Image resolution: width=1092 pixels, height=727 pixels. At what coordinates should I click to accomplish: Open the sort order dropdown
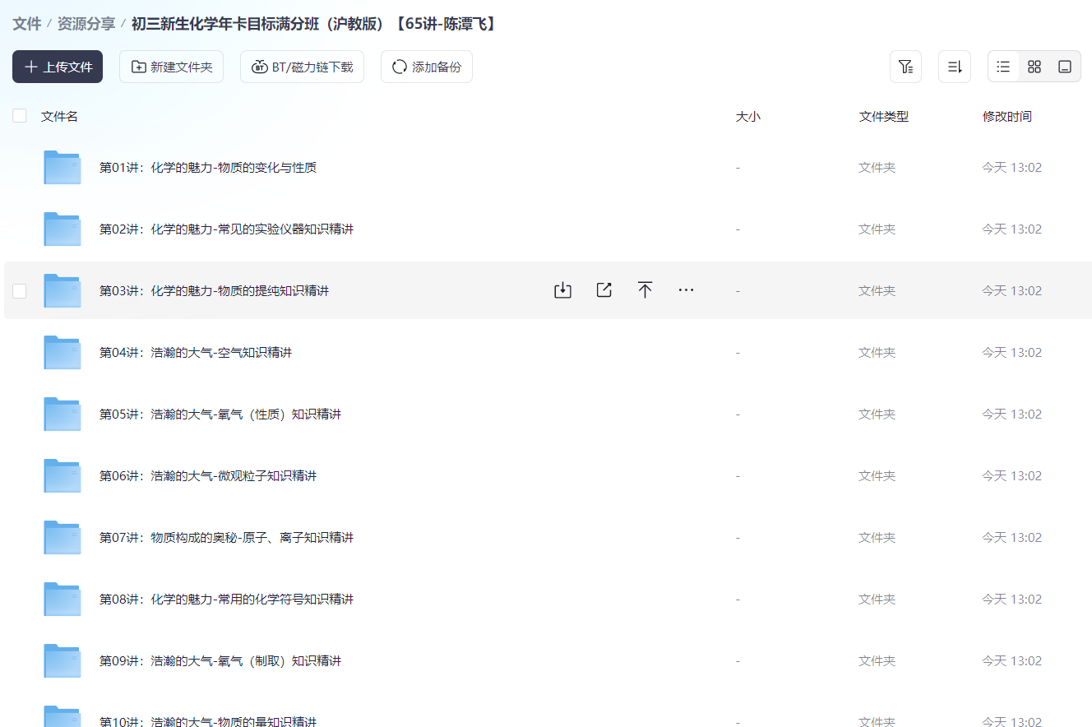954,66
